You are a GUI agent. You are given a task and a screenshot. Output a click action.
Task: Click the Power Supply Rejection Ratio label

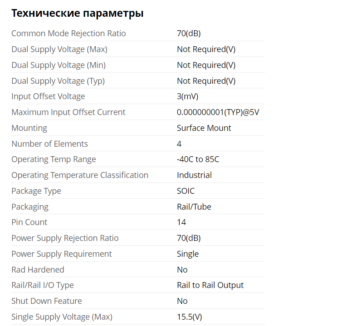pyautogui.click(x=65, y=238)
